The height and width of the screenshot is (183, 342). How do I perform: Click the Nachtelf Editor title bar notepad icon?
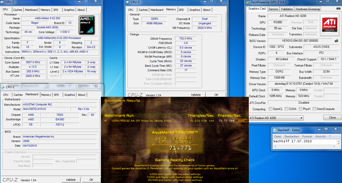tap(275, 130)
